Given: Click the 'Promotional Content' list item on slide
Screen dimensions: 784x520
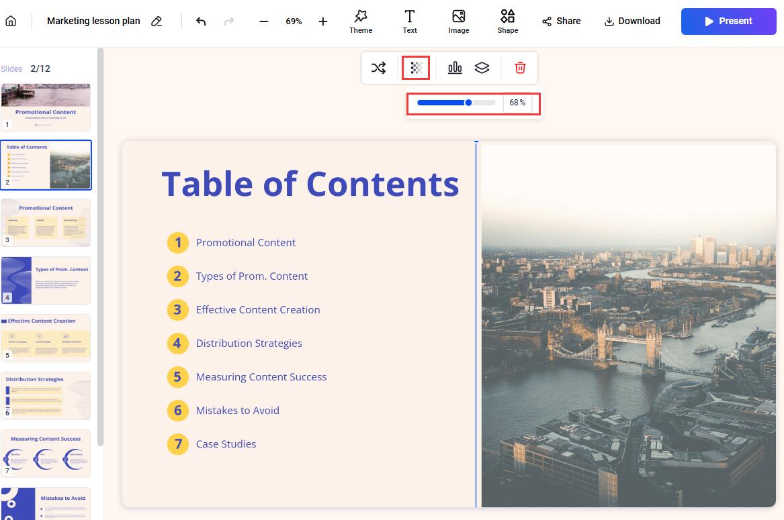Looking at the screenshot, I should pos(245,242).
